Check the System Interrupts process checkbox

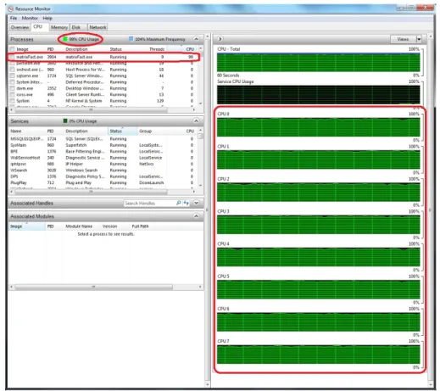click(x=12, y=82)
